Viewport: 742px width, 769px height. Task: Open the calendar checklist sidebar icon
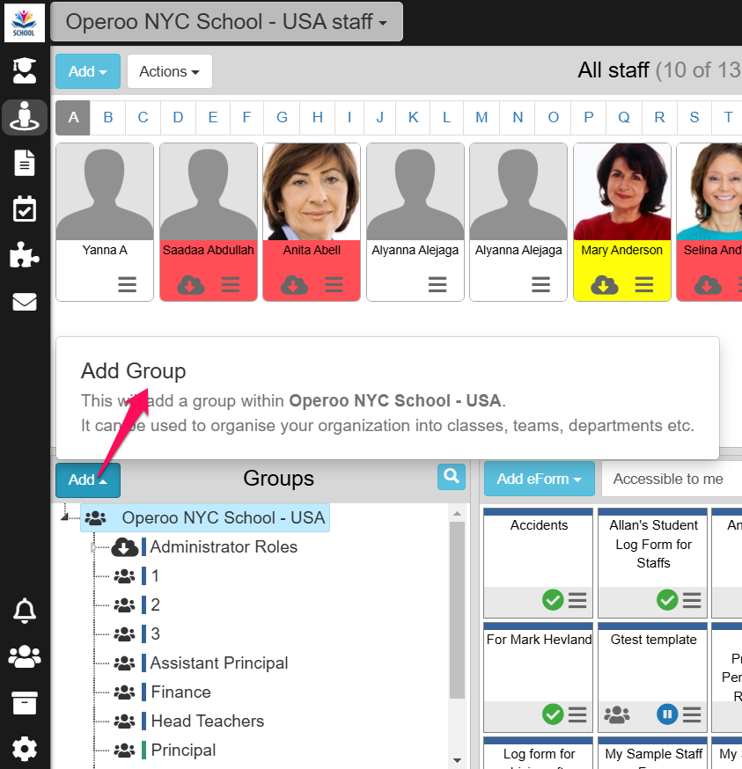[24, 209]
